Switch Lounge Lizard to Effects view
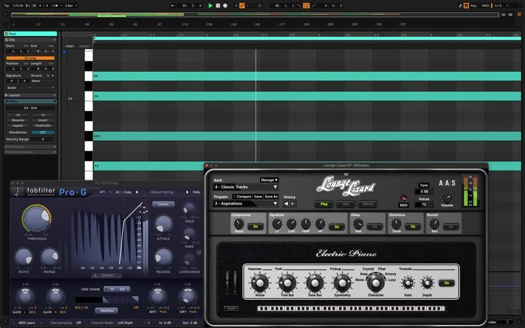The image size is (525, 328). [368, 204]
